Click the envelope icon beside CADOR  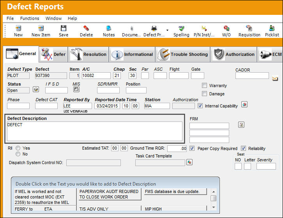tap(275, 79)
